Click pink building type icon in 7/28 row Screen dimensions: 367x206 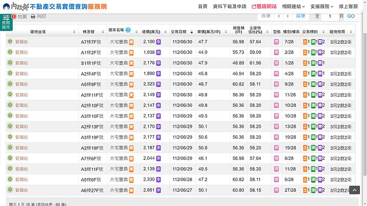click(276, 42)
